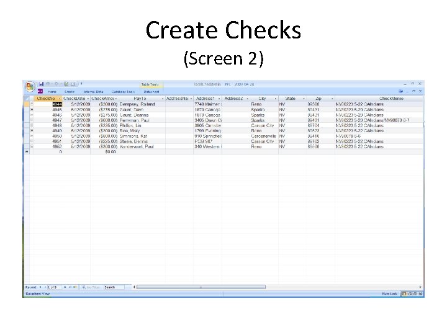
Task: Click the purple icon left of the Home tab
Action: pyautogui.click(x=40, y=91)
